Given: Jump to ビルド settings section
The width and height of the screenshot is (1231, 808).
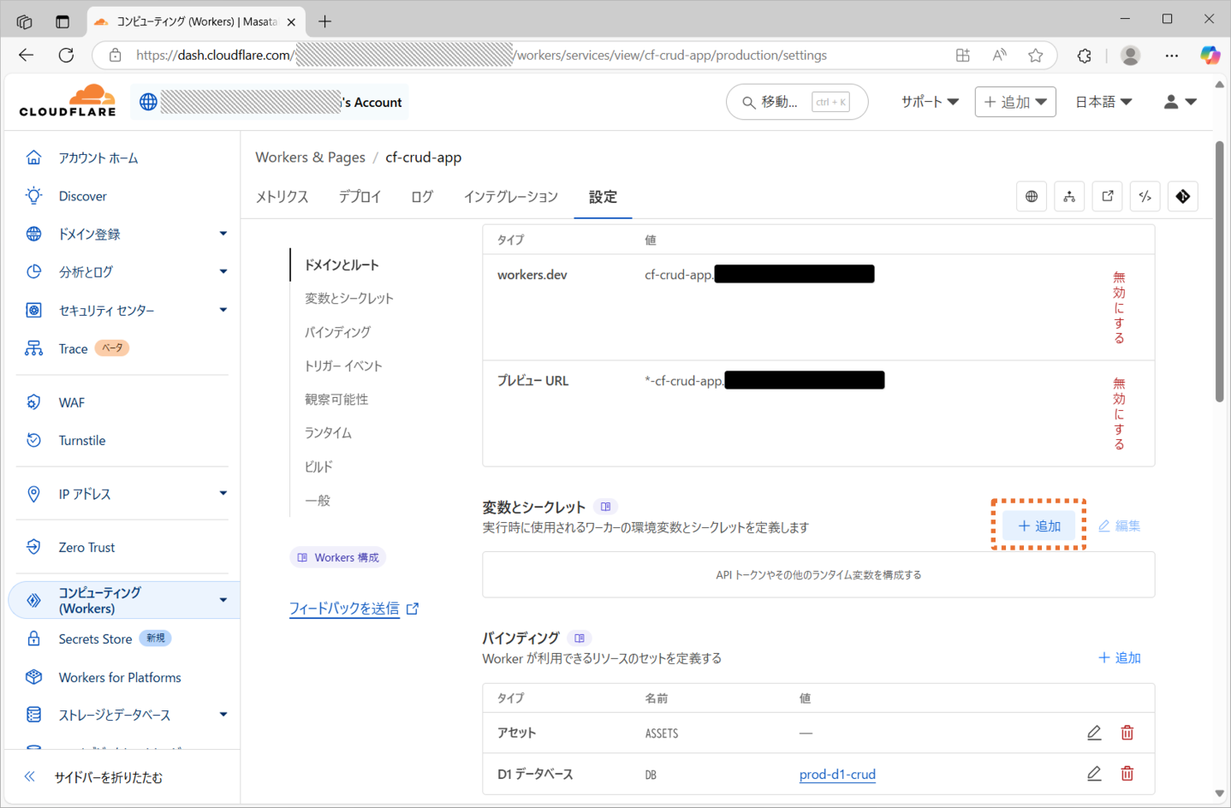Looking at the screenshot, I should tap(318, 466).
